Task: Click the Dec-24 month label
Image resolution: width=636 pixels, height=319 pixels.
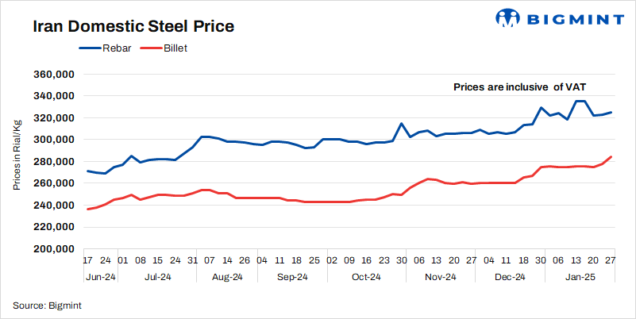Action: [x=509, y=277]
